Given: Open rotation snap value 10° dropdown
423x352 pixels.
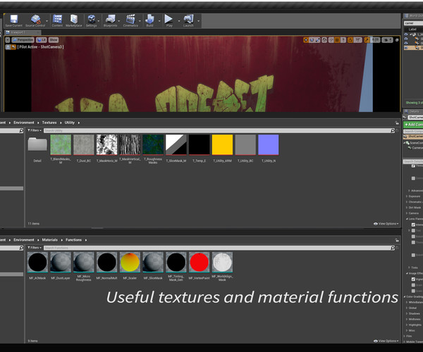Looking at the screenshot, I should coord(357,40).
